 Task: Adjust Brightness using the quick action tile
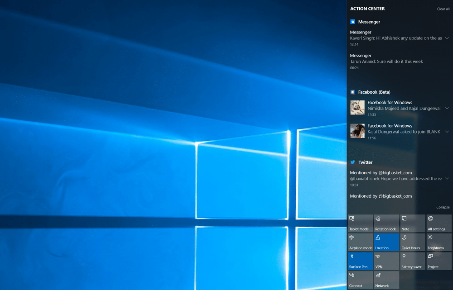439,242
